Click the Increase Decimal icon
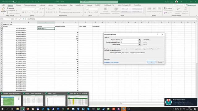Image resolution: width=198 pixels, height=111 pixels. 95,12
